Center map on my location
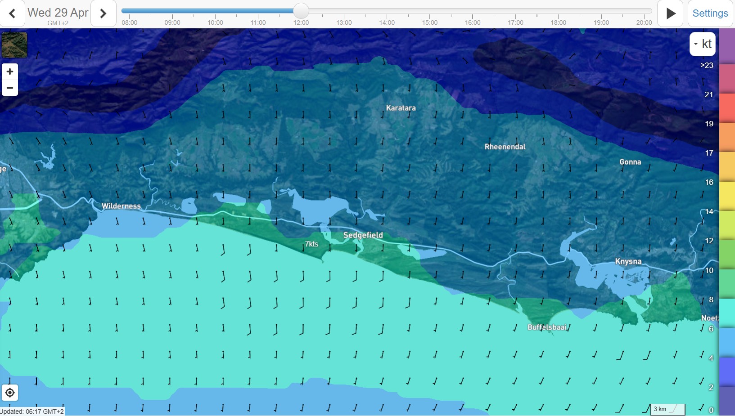The image size is (735, 416). 10,393
